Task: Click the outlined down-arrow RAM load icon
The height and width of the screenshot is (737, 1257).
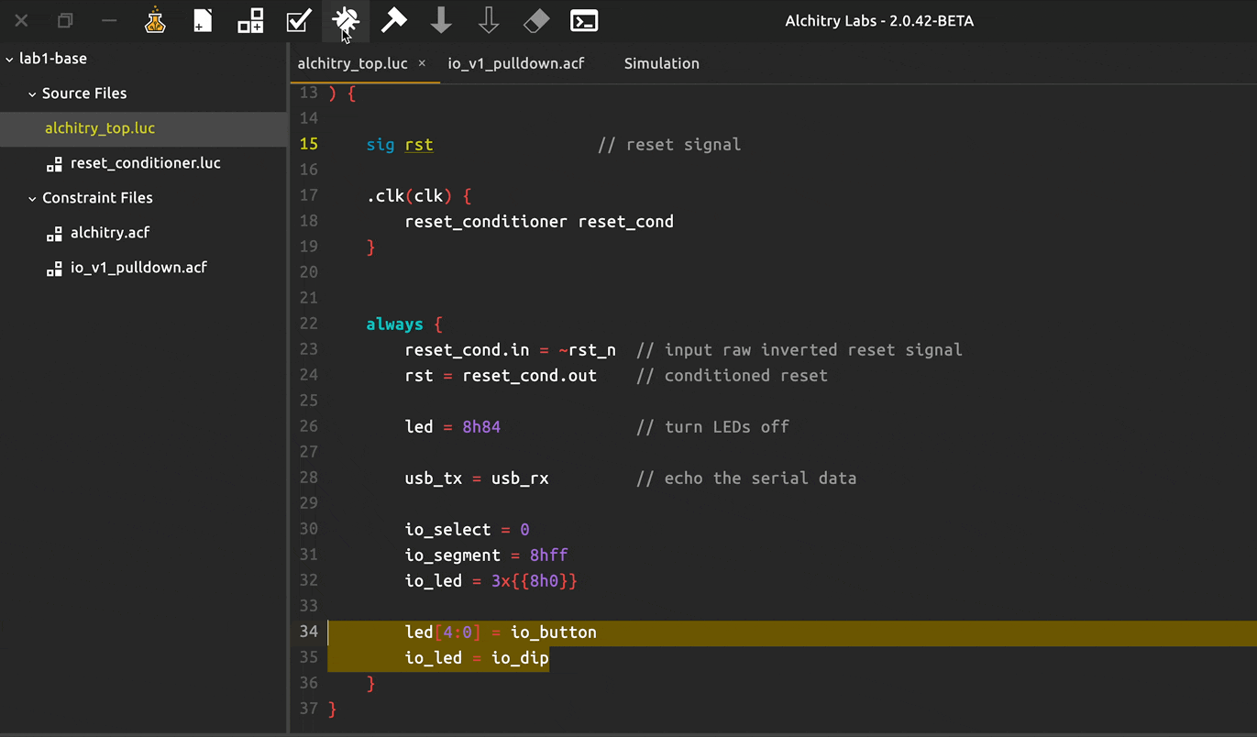Action: pyautogui.click(x=489, y=21)
